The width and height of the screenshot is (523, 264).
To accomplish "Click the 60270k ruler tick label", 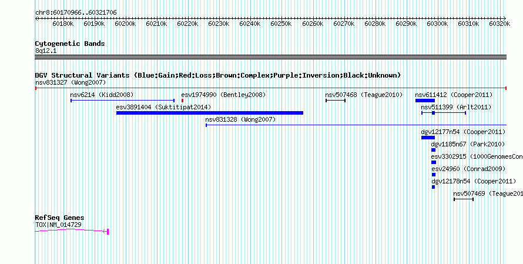I will pyautogui.click(x=344, y=24).
